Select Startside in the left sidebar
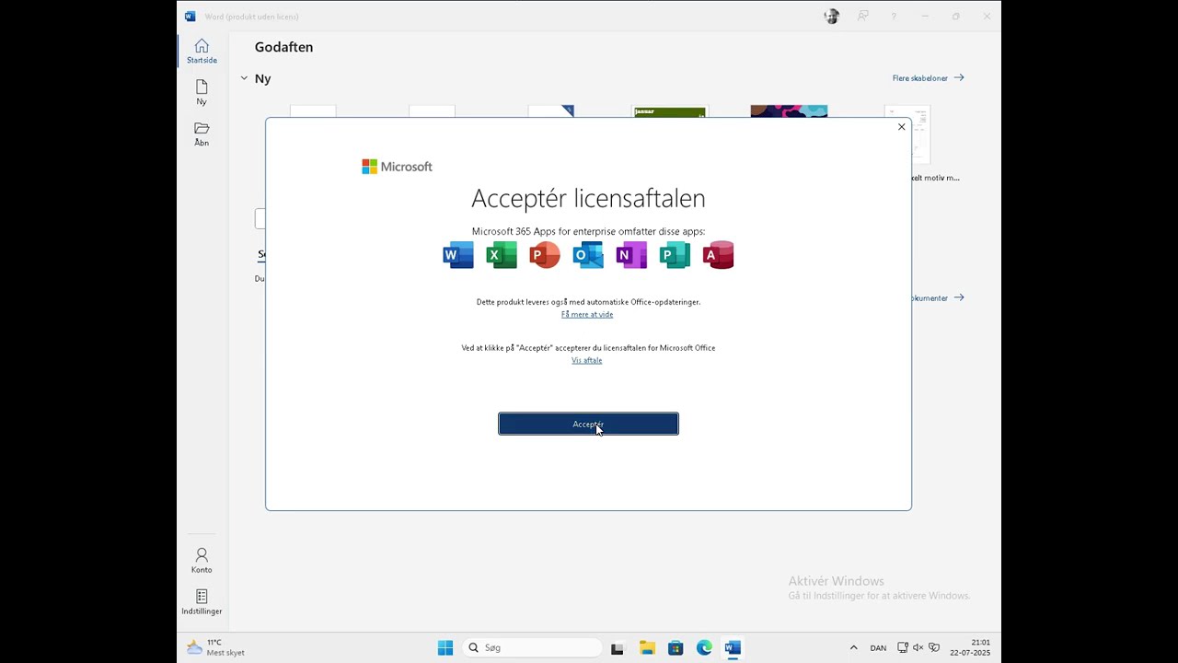Screen dimensions: 1178x663 click(x=202, y=52)
